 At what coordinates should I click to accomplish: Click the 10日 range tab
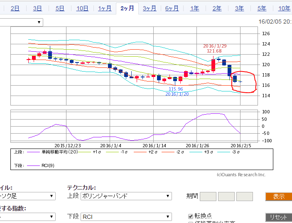[82, 8]
